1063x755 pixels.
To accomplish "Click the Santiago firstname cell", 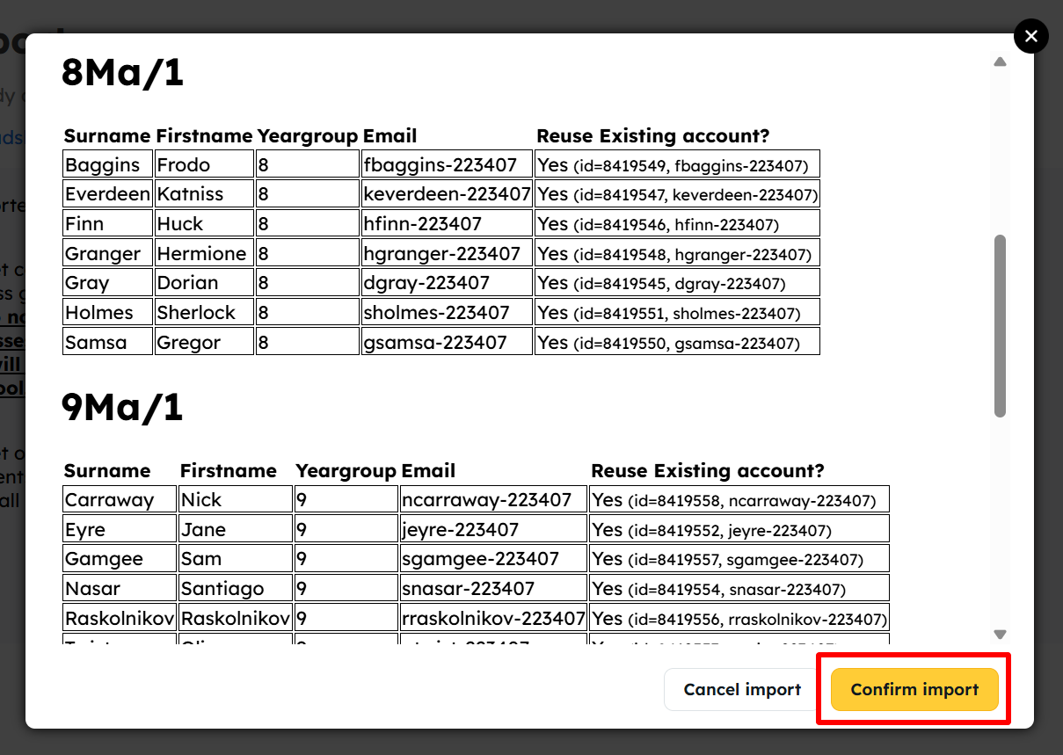I will click(235, 588).
